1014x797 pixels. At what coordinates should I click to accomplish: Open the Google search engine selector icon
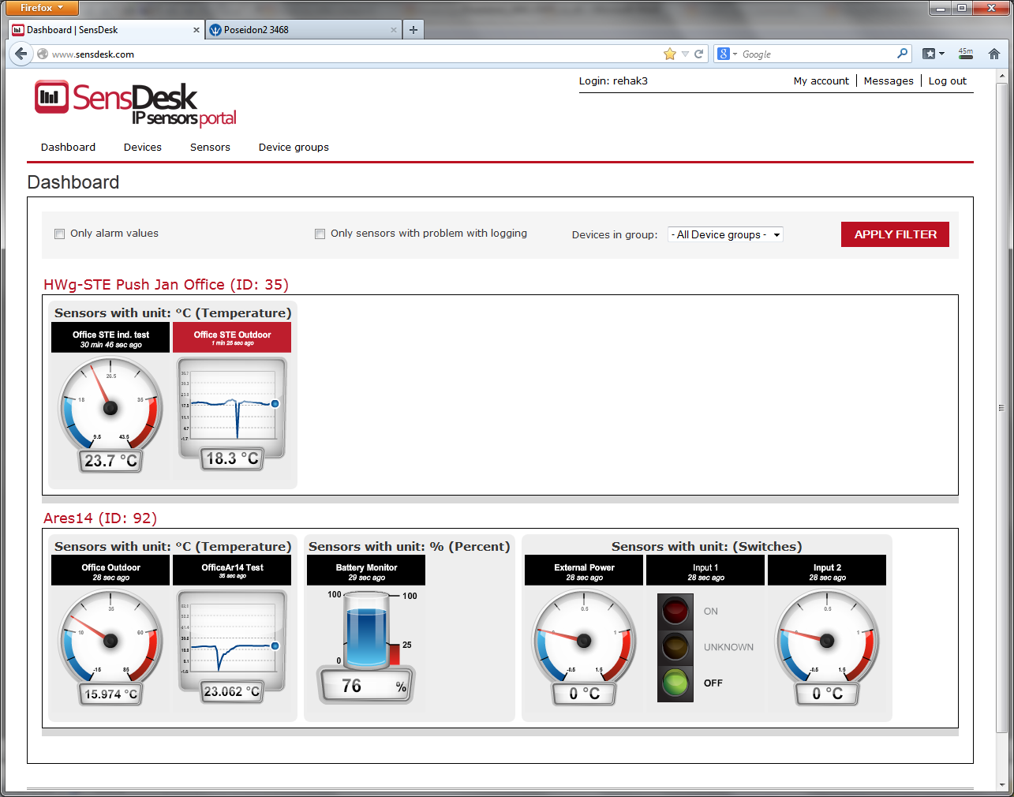[727, 54]
